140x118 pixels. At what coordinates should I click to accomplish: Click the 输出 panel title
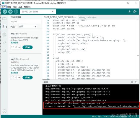45,82
